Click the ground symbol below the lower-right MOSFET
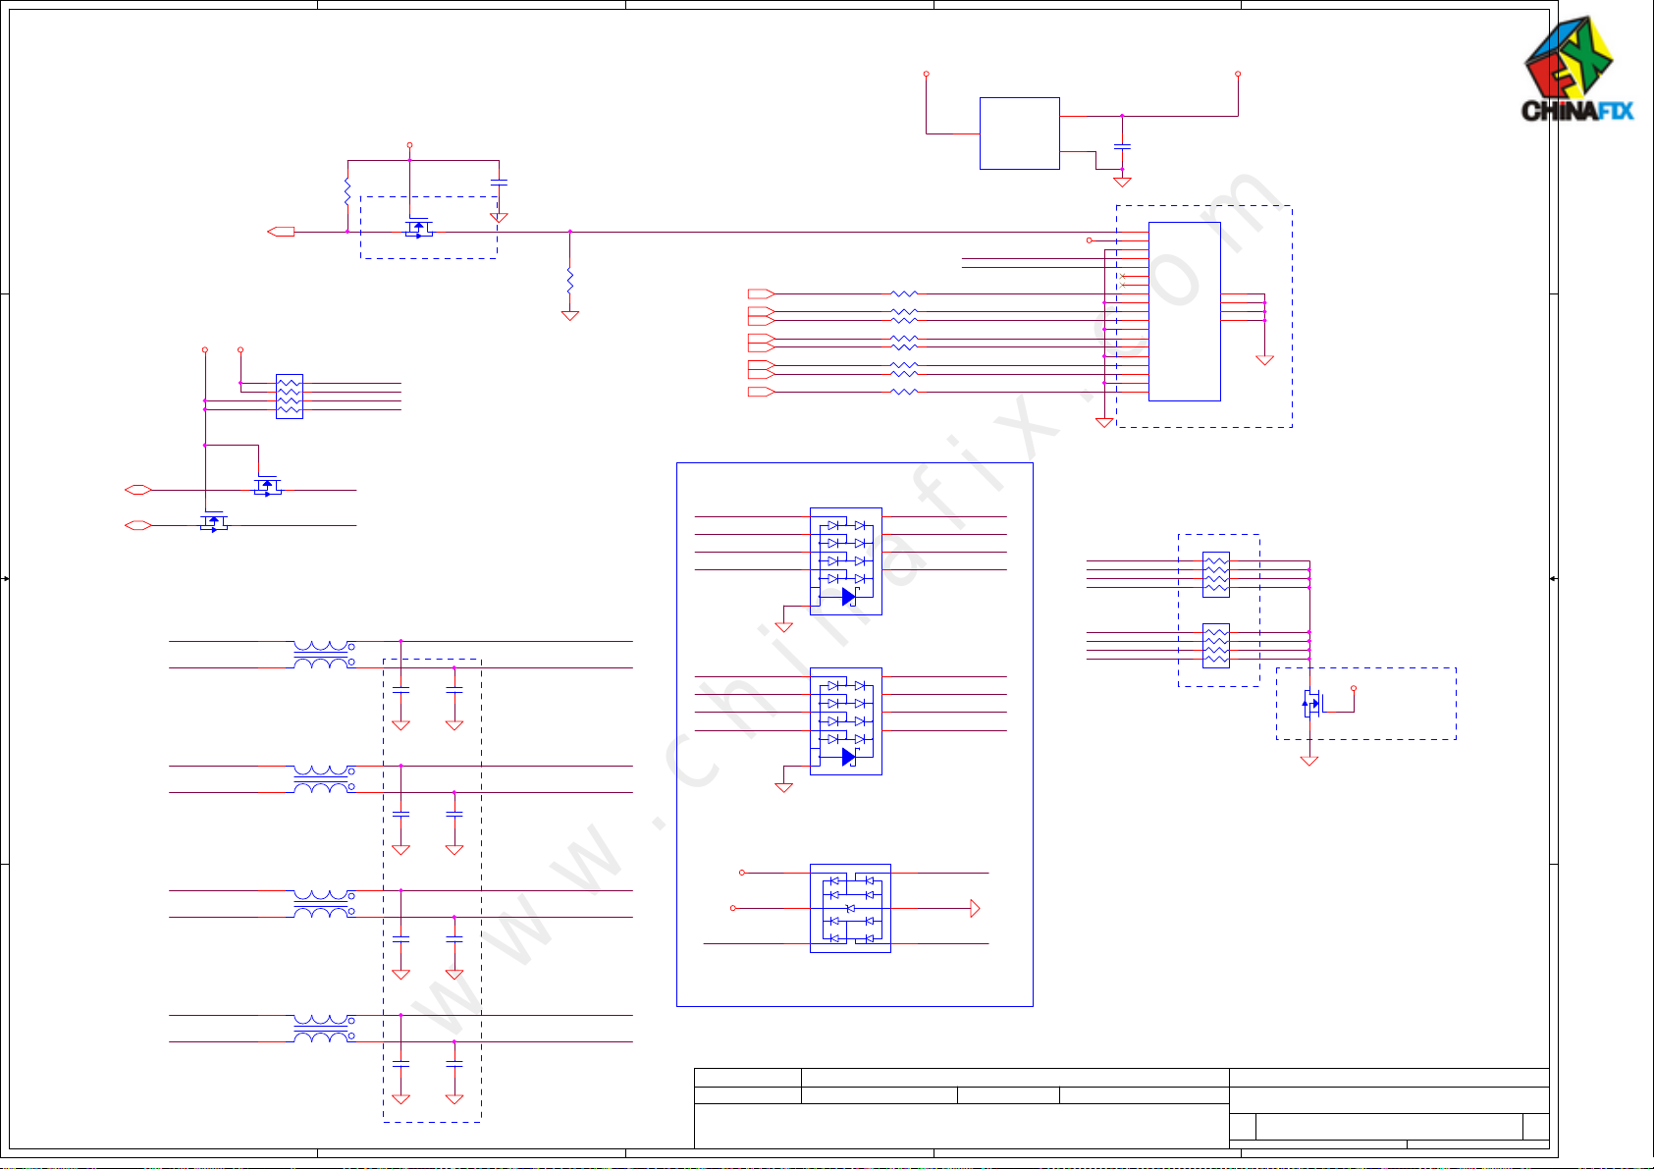 [1308, 760]
